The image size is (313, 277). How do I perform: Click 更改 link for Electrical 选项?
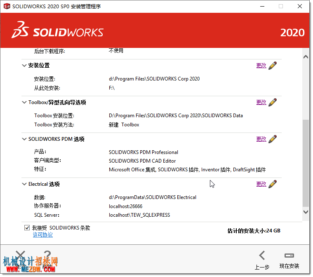coord(261,184)
